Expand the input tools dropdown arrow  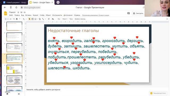(55, 19)
